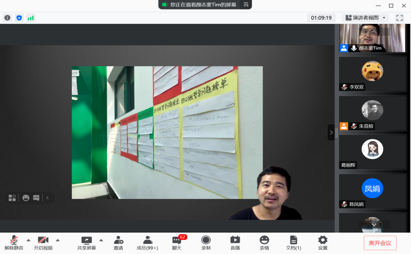Click the meeting info icon
The height and width of the screenshot is (254, 411).
pyautogui.click(x=7, y=18)
